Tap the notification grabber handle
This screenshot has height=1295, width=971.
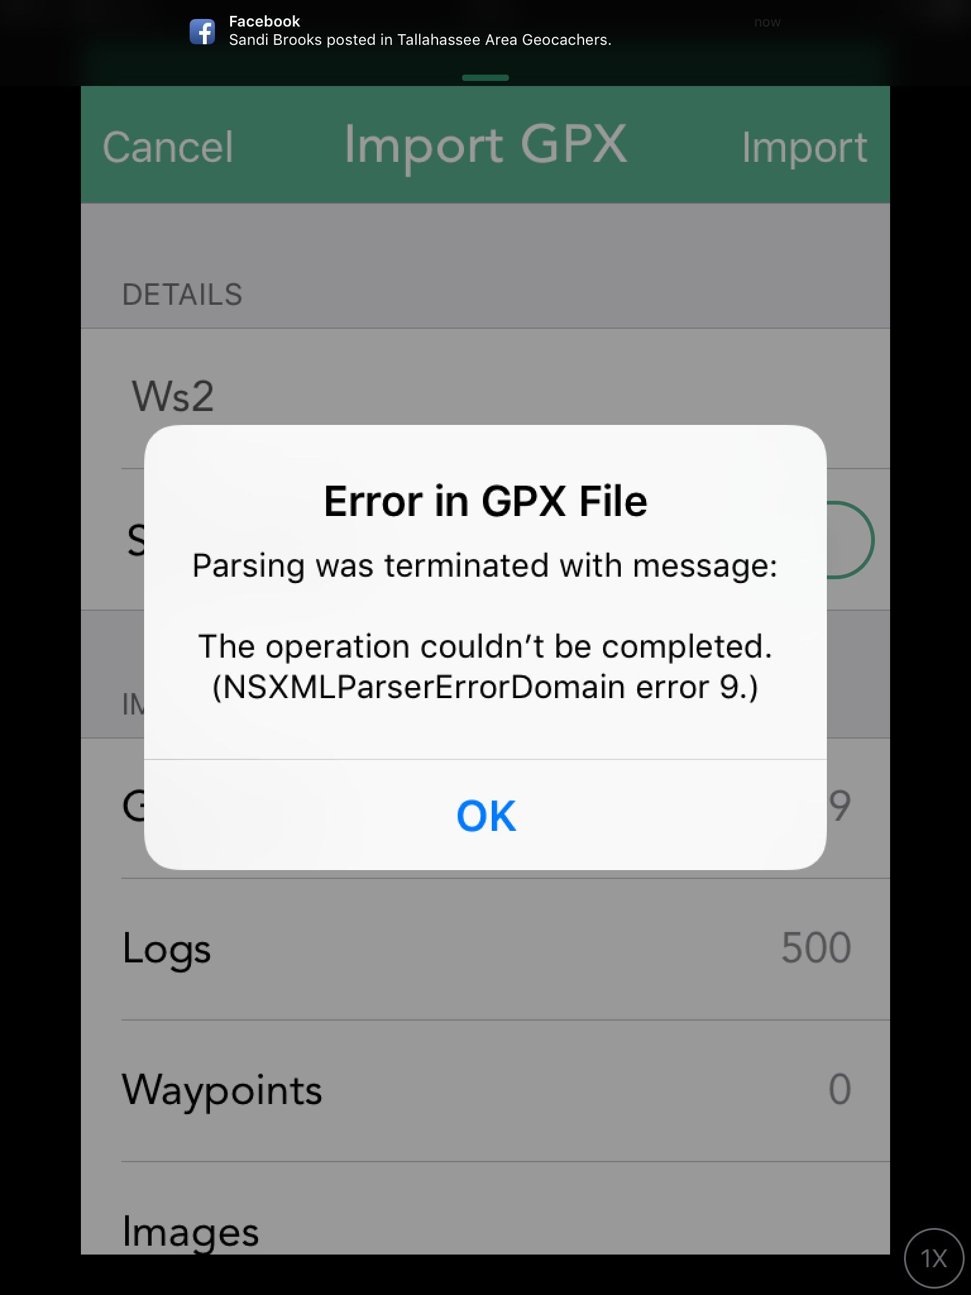(485, 78)
